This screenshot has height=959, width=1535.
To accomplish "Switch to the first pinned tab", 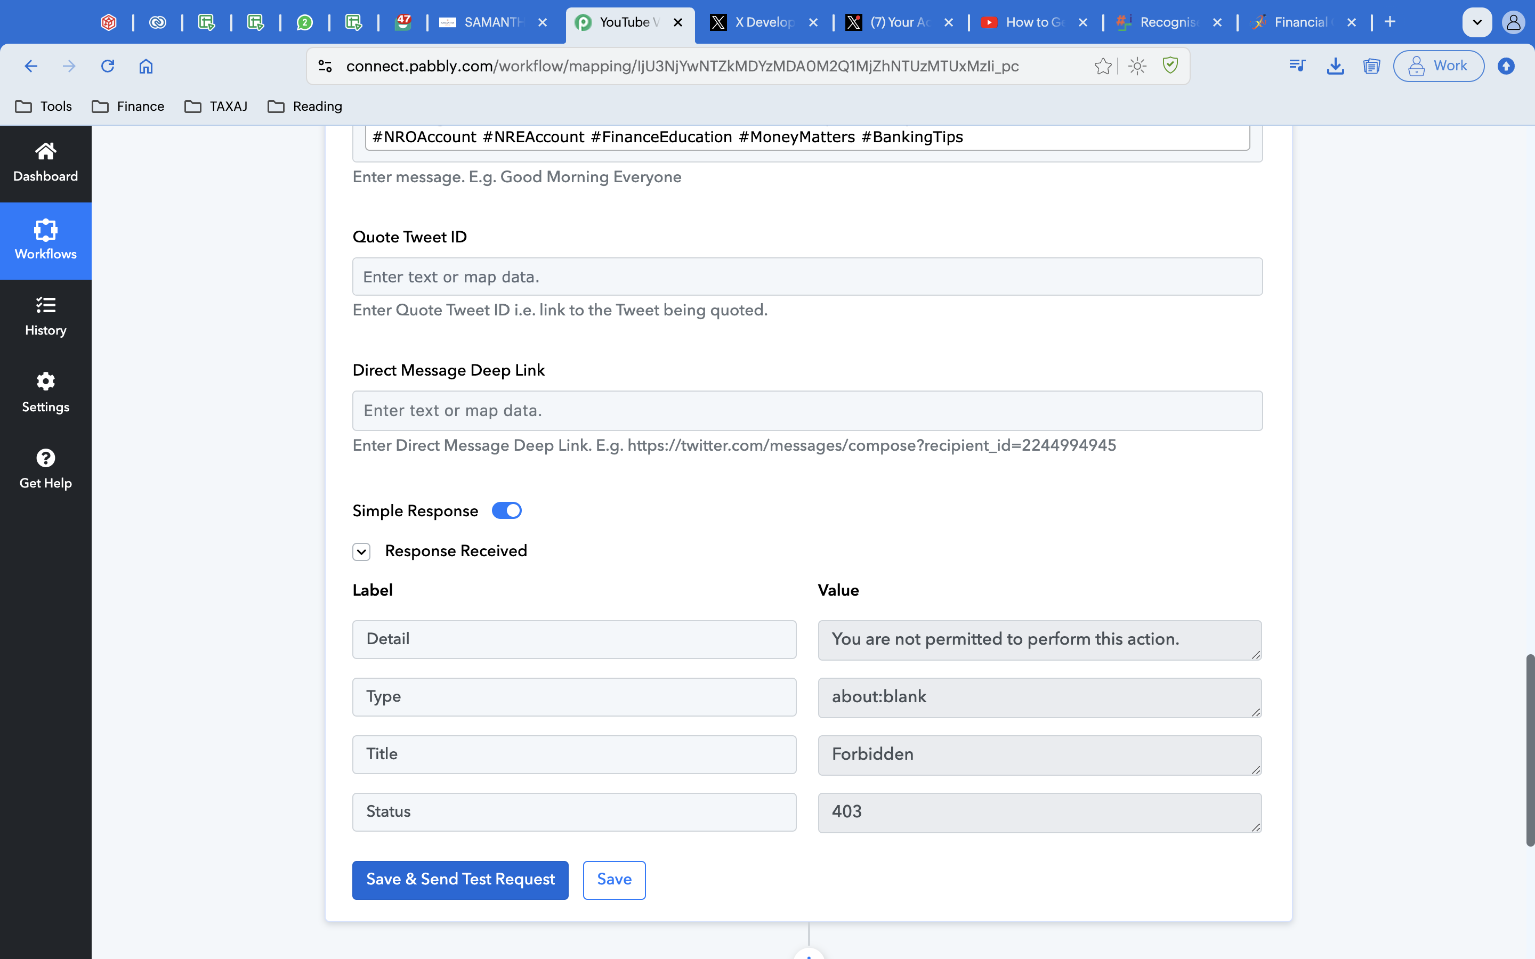I will [109, 22].
